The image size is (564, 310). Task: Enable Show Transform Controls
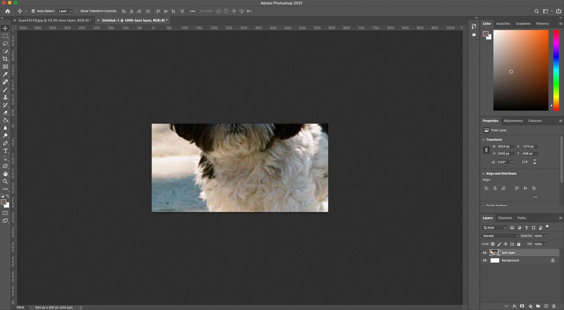click(77, 11)
